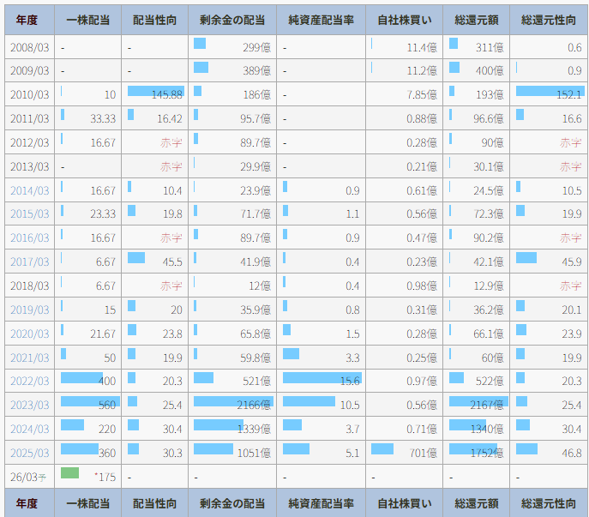Click the 総還元性向 header in footer row

[549, 503]
